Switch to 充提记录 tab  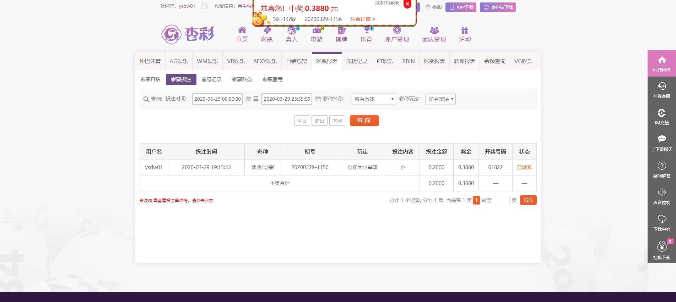tap(357, 61)
